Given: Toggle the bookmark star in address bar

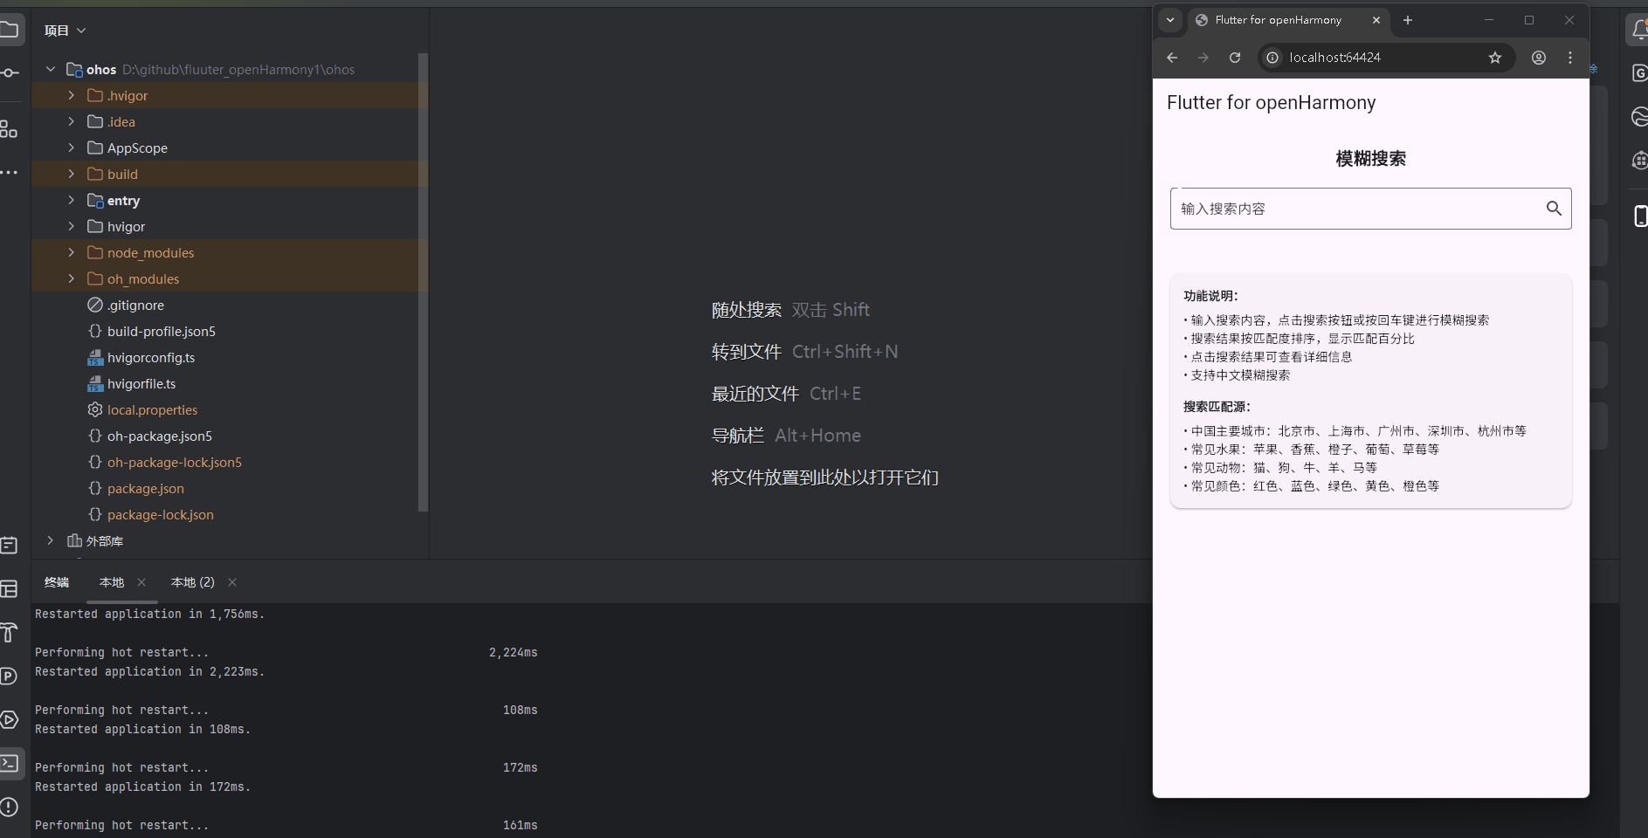Looking at the screenshot, I should (1496, 58).
